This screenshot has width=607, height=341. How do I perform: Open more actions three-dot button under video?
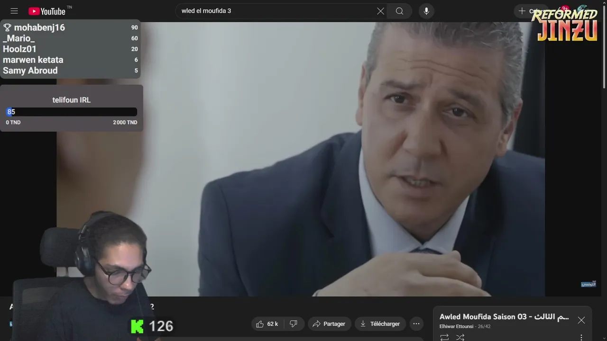tap(416, 324)
